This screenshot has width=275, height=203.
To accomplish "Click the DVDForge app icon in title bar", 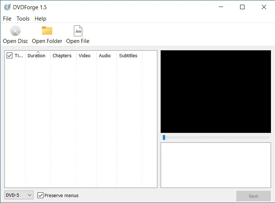I will click(7, 7).
